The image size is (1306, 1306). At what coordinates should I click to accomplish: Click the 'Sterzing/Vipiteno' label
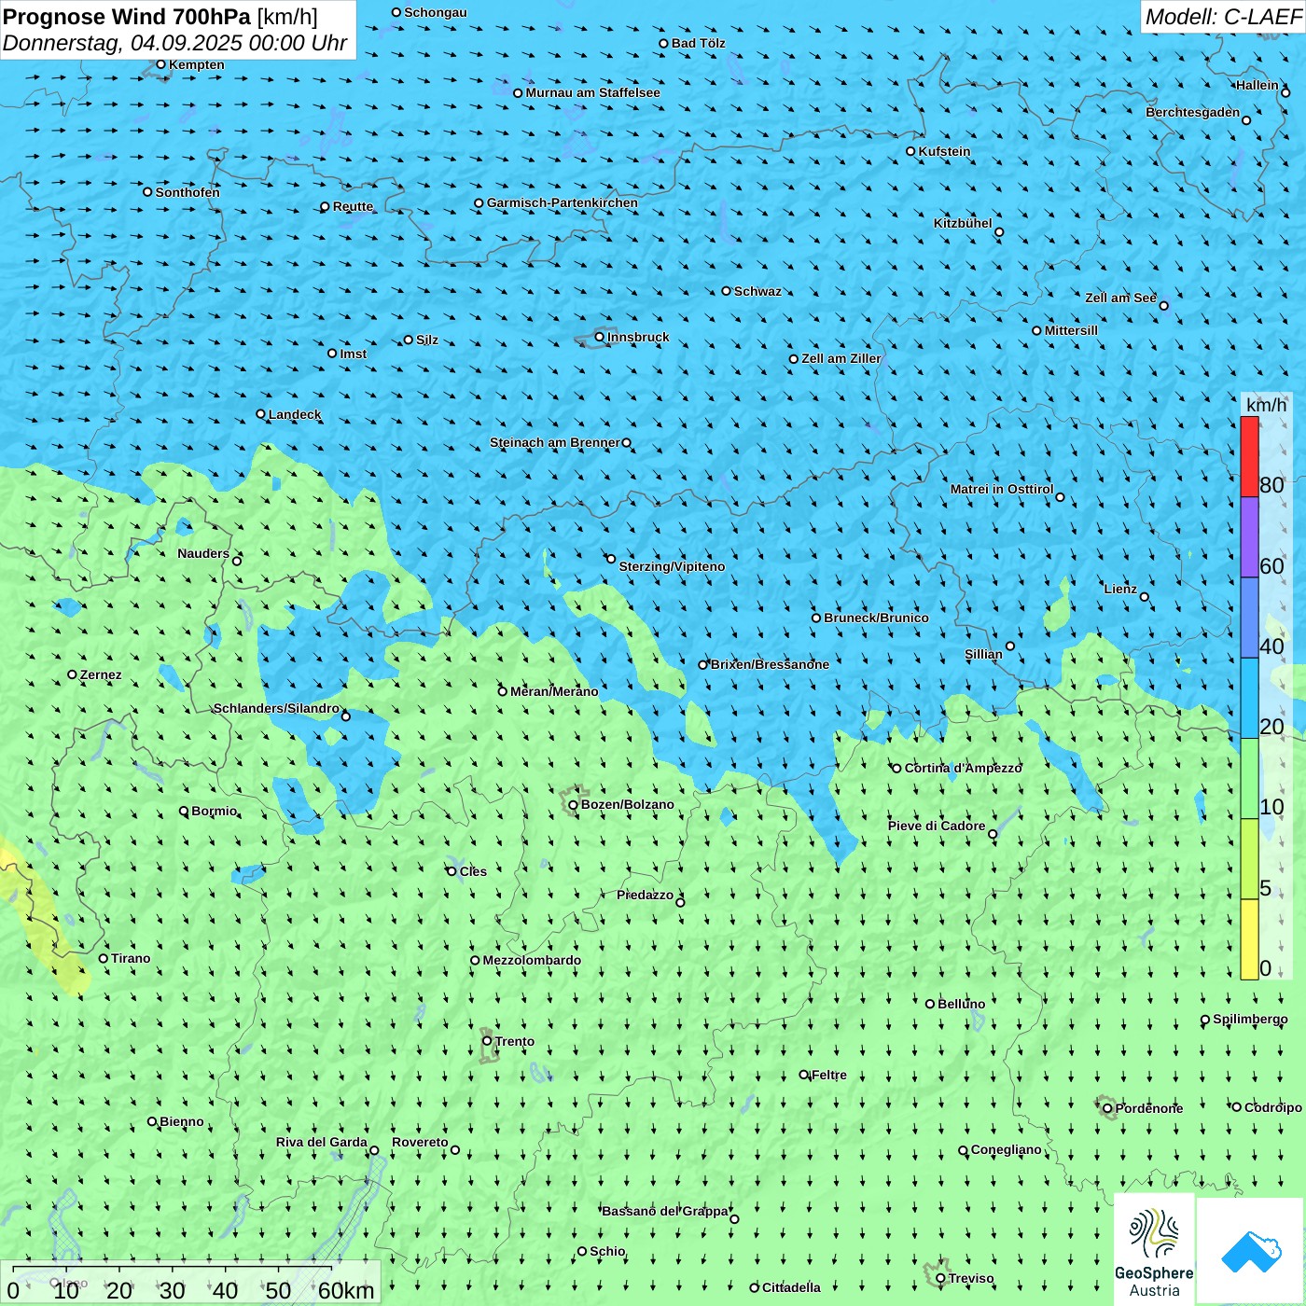coord(673,566)
